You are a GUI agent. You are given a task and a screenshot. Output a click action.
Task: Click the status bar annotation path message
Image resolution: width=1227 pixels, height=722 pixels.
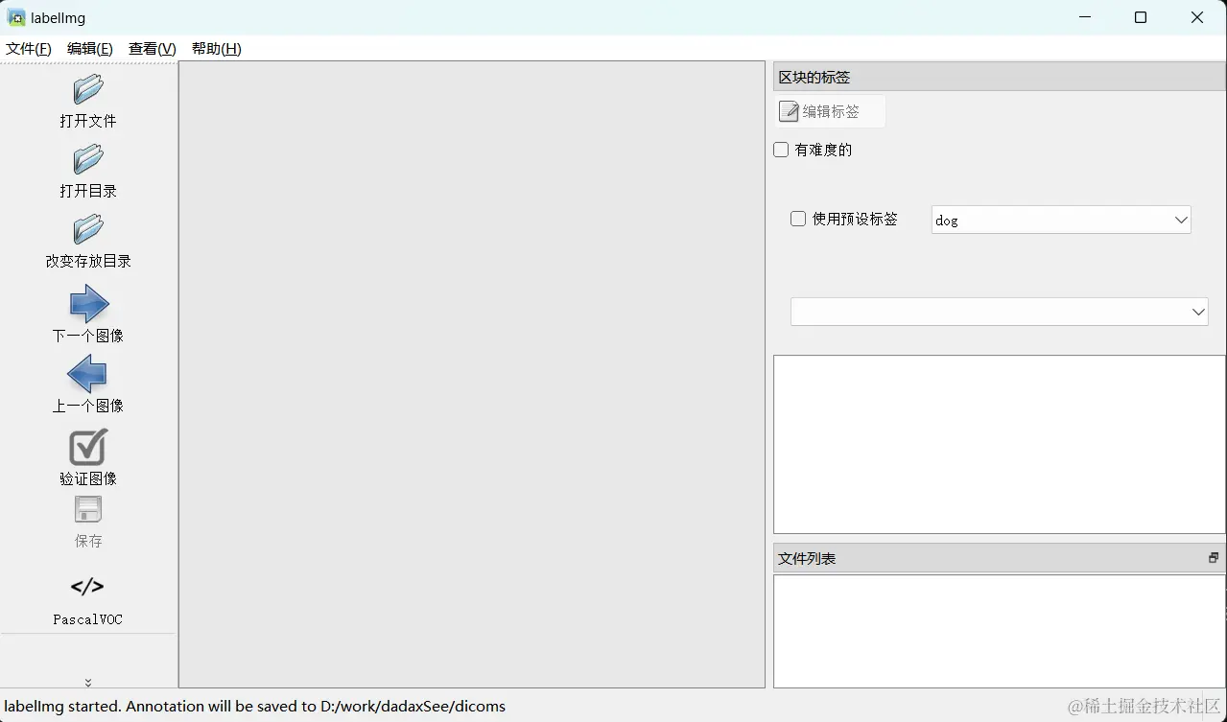coord(254,706)
